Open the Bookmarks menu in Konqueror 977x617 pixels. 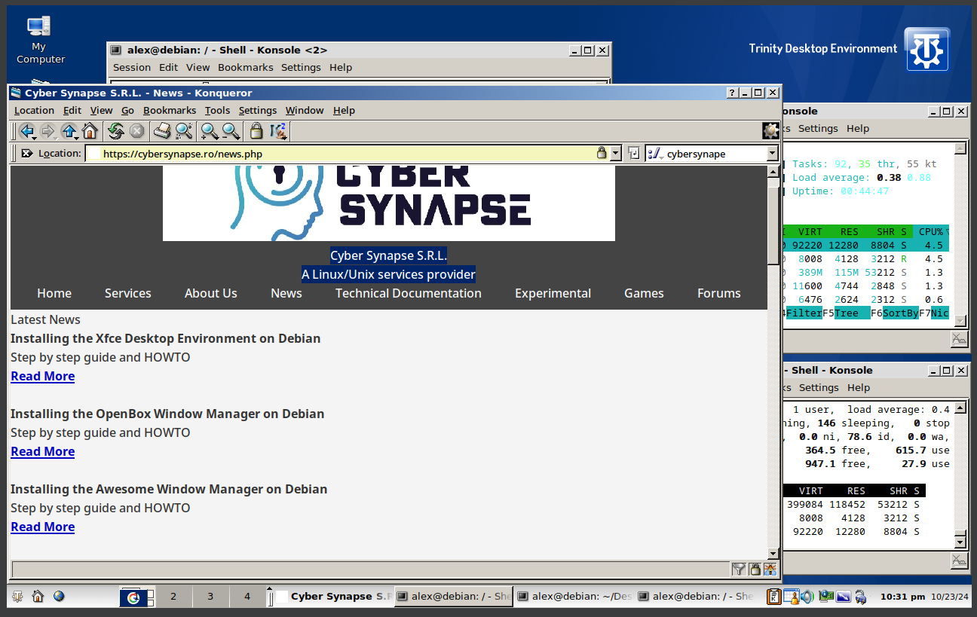point(170,110)
